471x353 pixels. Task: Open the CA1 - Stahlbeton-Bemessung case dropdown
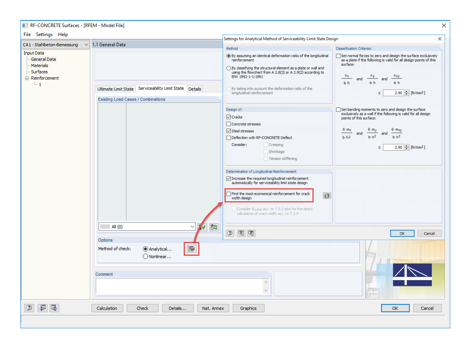click(87, 45)
